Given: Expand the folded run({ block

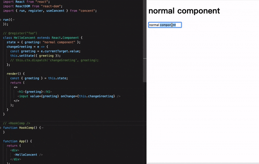Looking at the screenshot, I should point(1,20).
